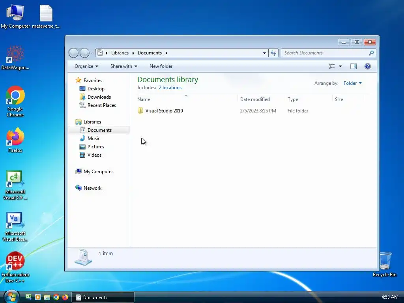Go forward using the Forward arrow button
The height and width of the screenshot is (303, 404).
pyautogui.click(x=84, y=53)
